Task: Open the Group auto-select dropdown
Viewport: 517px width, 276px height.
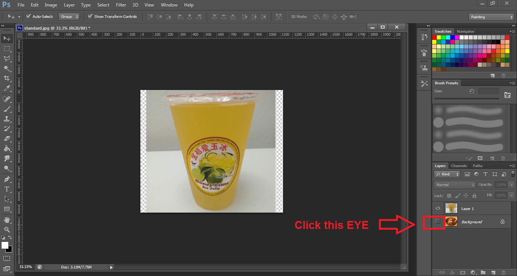Action: coord(69,17)
